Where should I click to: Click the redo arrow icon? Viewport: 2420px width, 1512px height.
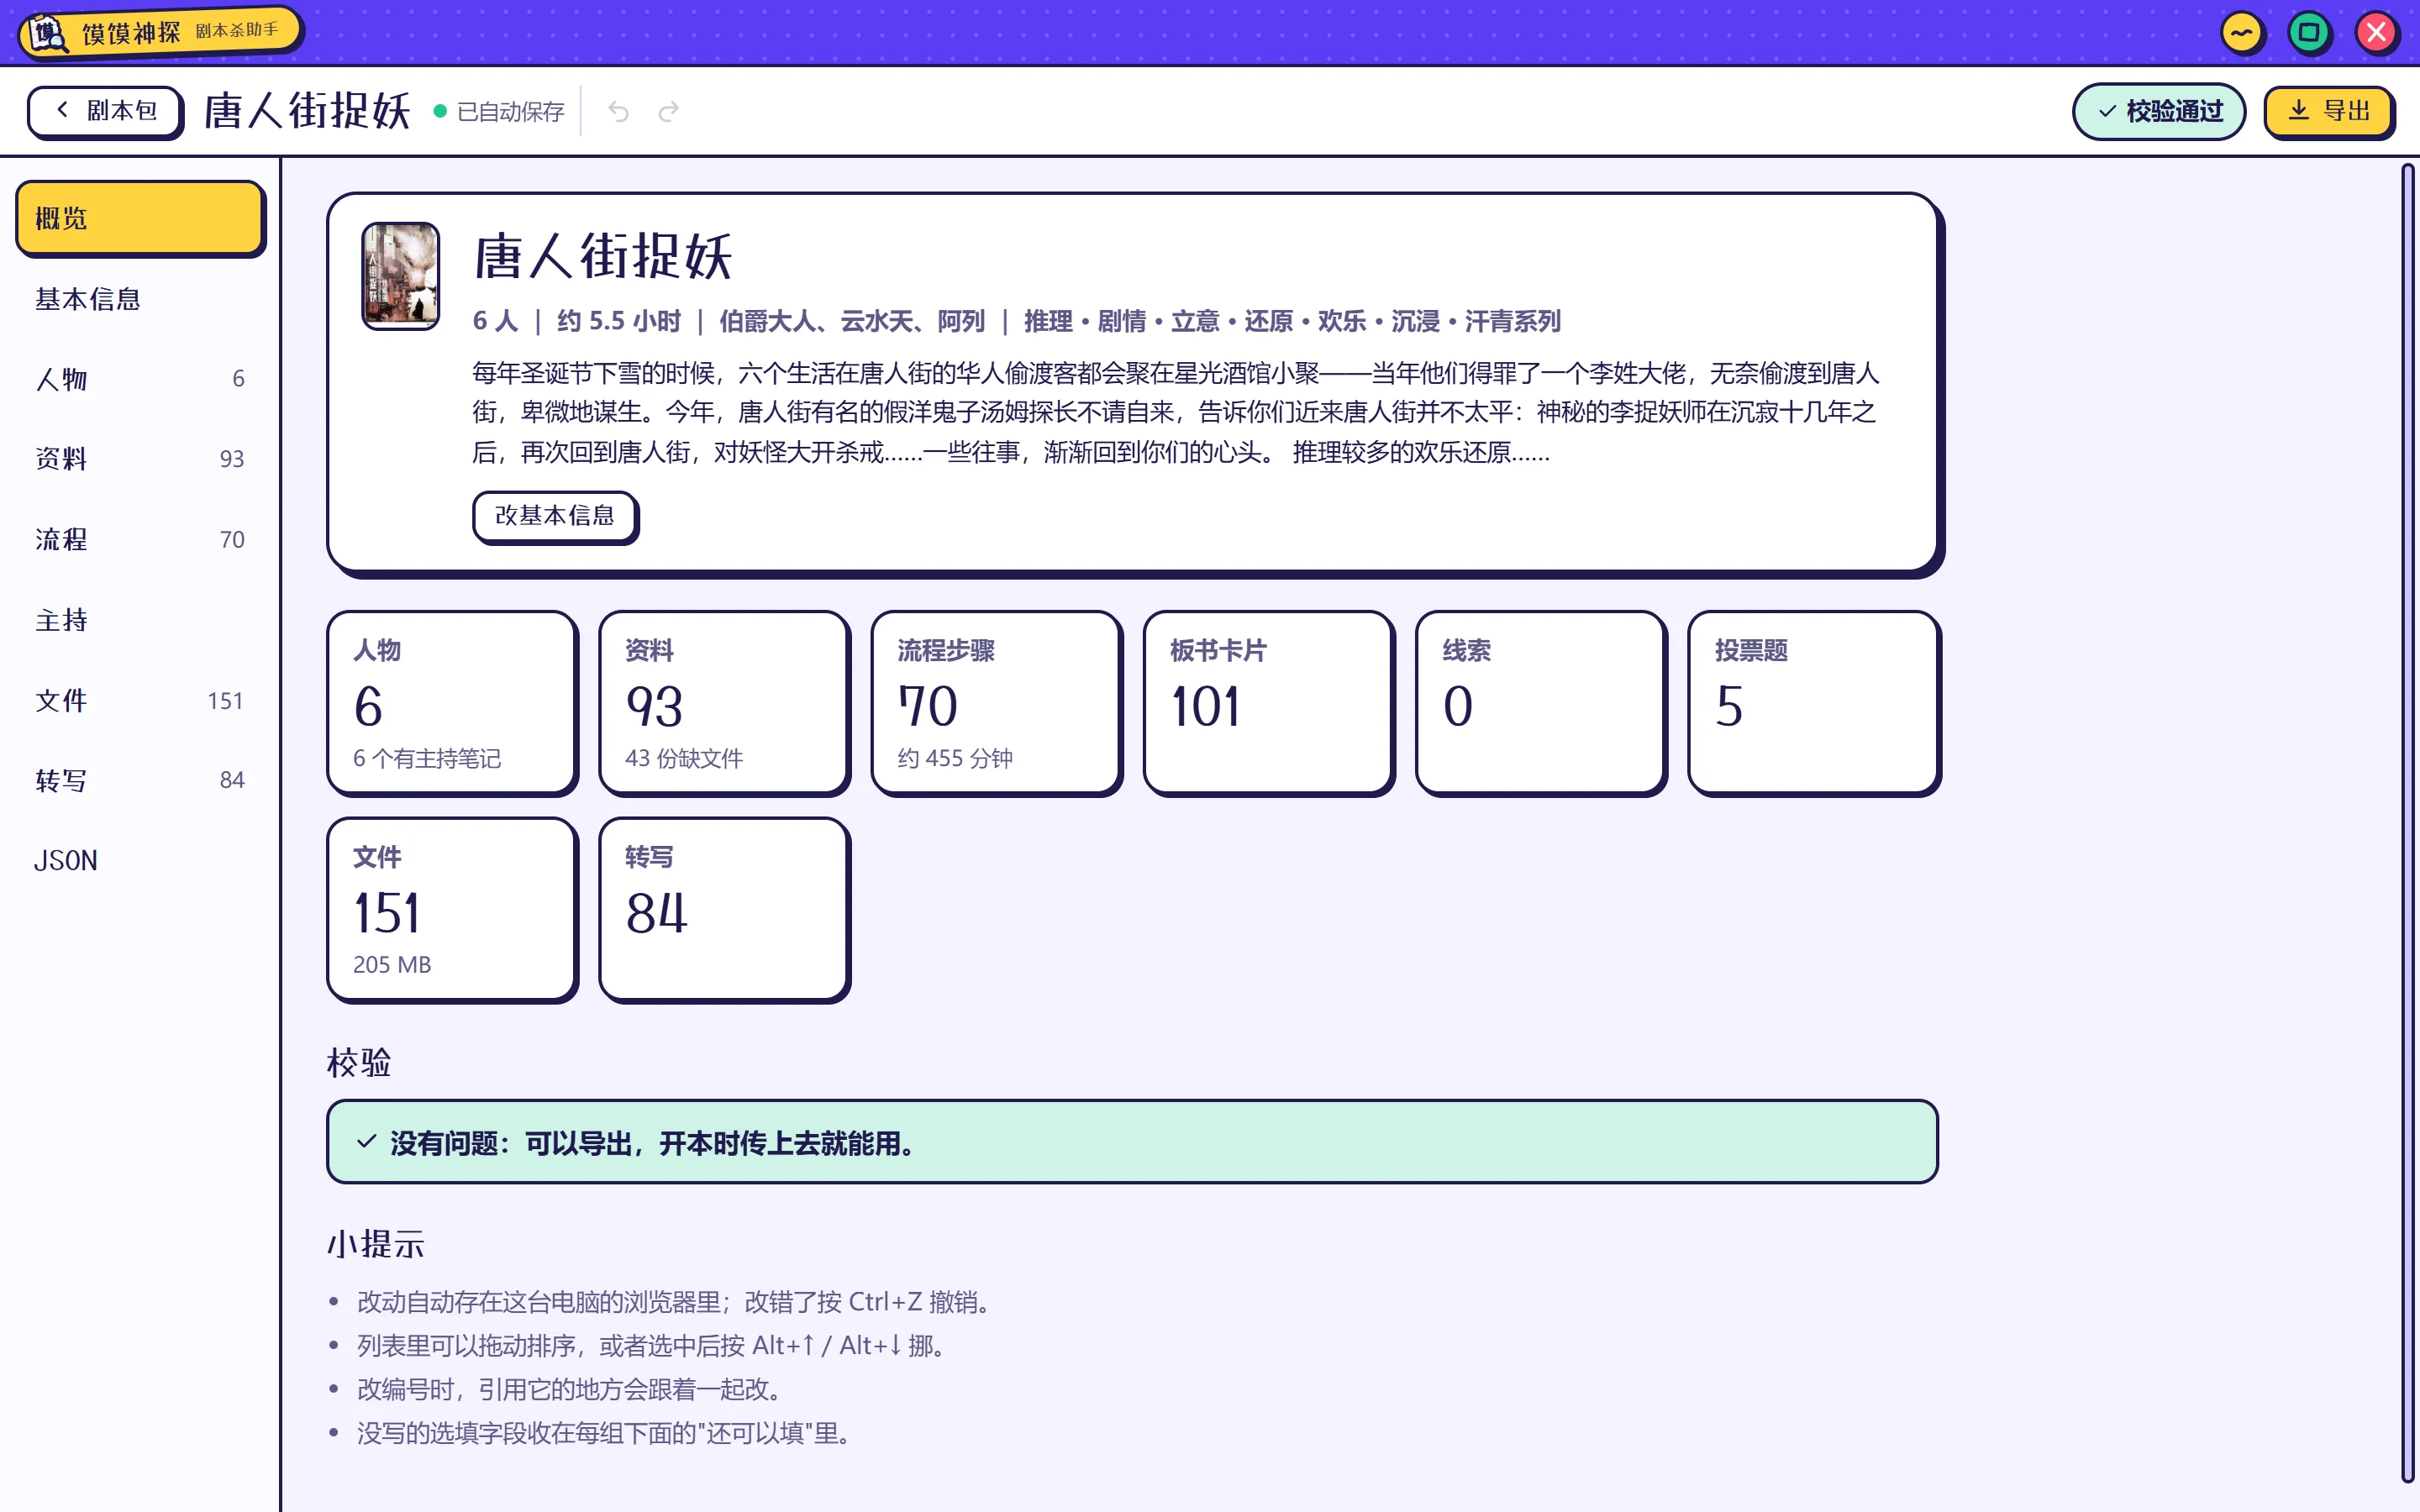coord(669,111)
